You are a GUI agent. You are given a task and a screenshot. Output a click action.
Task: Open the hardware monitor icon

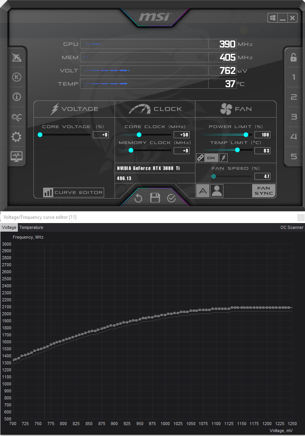tap(16, 156)
